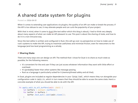Open the /posts/ navigation link
Viewport: 138px width, 103px height.
click(x=110, y=4)
